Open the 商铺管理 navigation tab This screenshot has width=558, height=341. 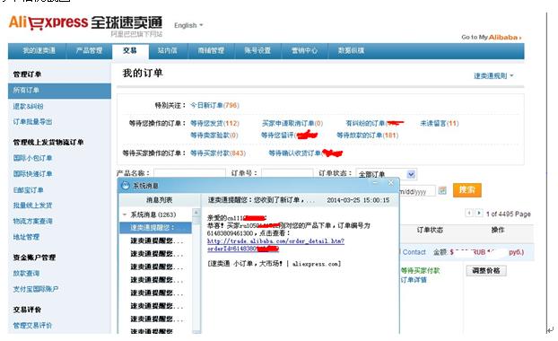click(211, 50)
